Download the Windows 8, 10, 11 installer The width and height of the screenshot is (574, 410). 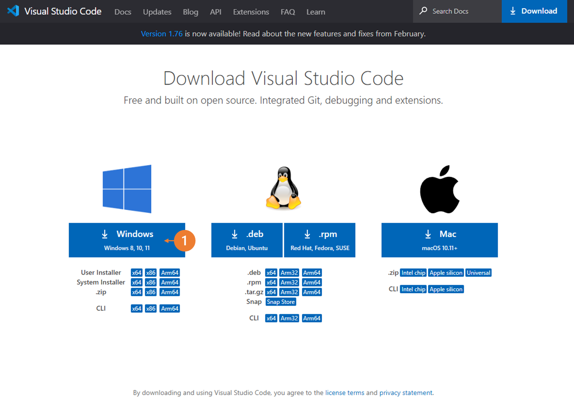tap(127, 240)
